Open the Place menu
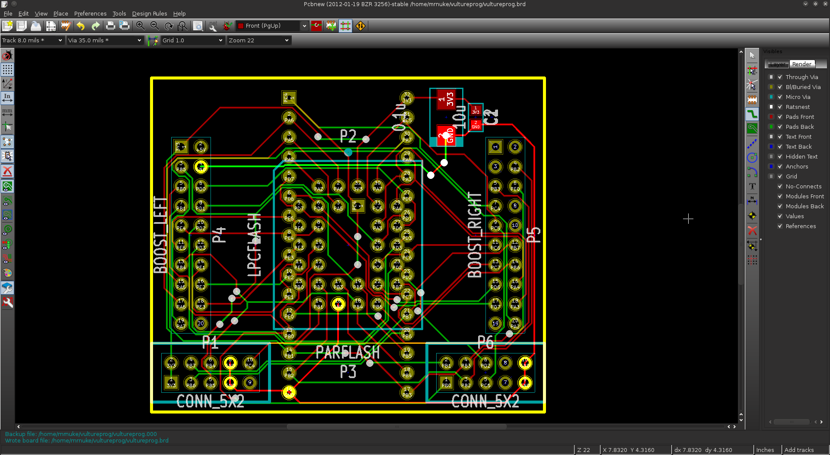Viewport: 830px width, 455px height. [61, 13]
